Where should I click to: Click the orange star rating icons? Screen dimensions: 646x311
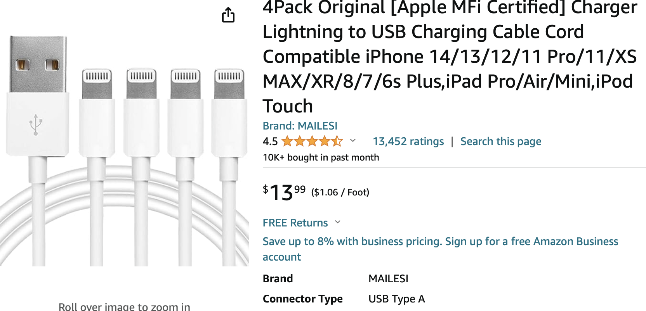312,141
